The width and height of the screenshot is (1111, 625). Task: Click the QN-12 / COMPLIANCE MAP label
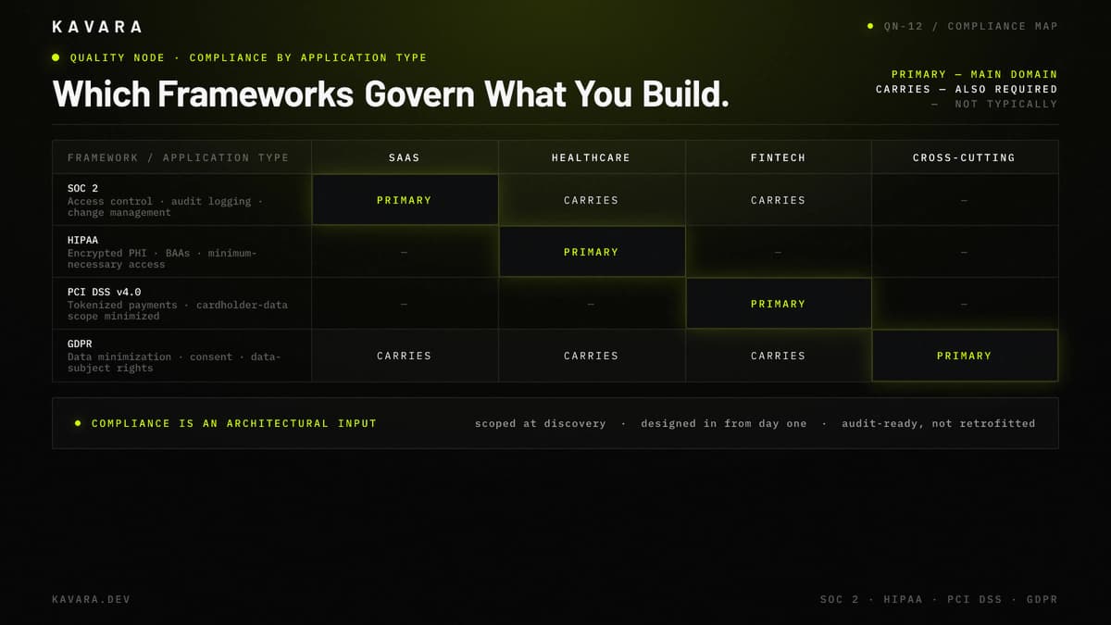971,26
